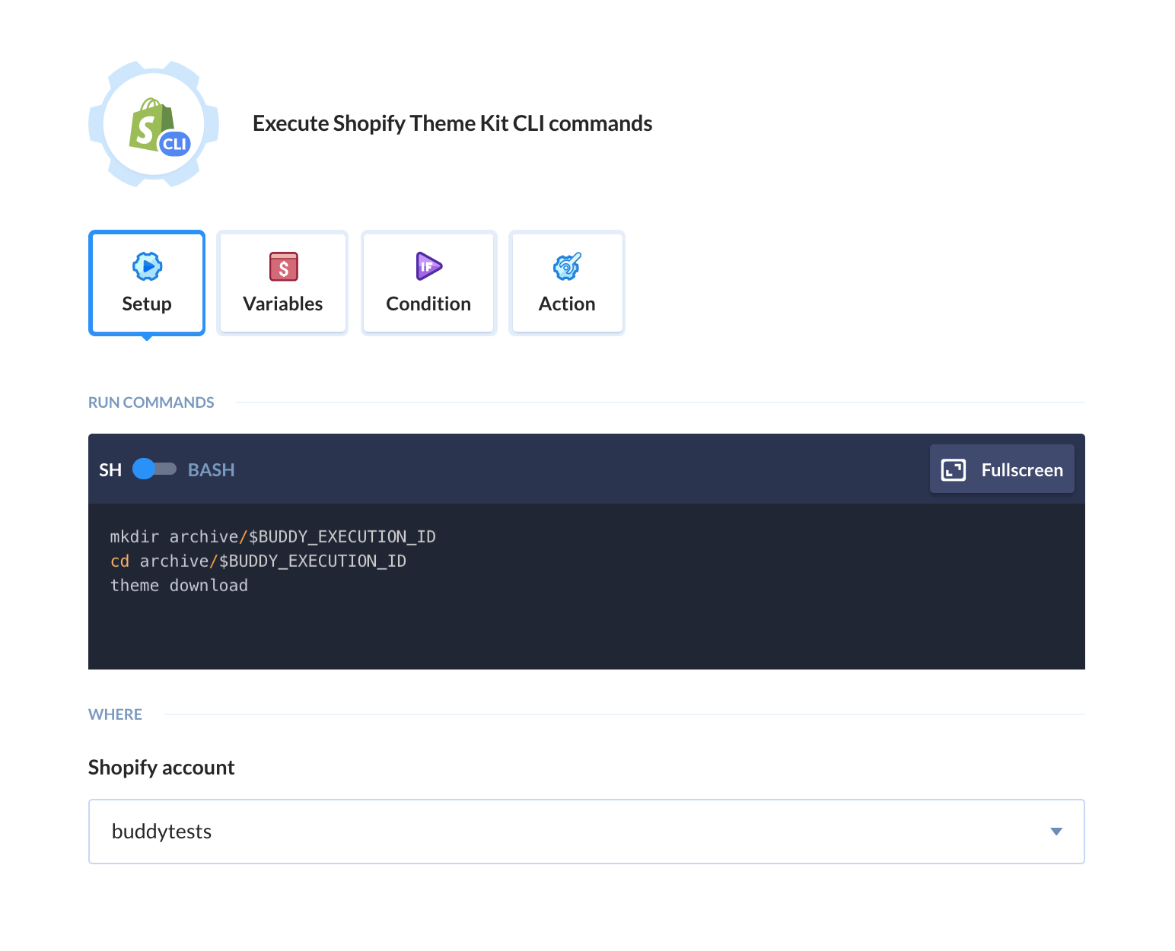
Task: Click the theme download command line
Action: click(179, 585)
